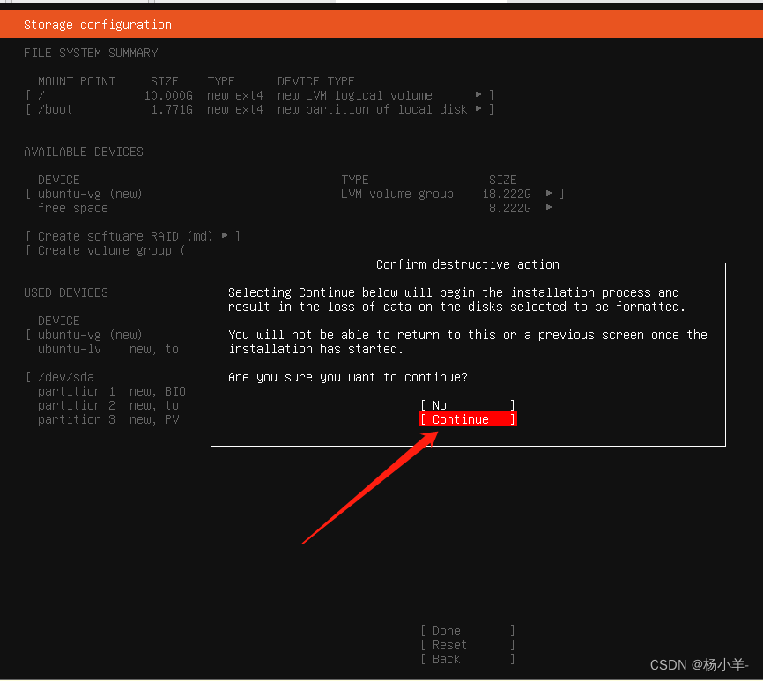Confirm with the Continue button
The height and width of the screenshot is (681, 763).
[x=468, y=419]
